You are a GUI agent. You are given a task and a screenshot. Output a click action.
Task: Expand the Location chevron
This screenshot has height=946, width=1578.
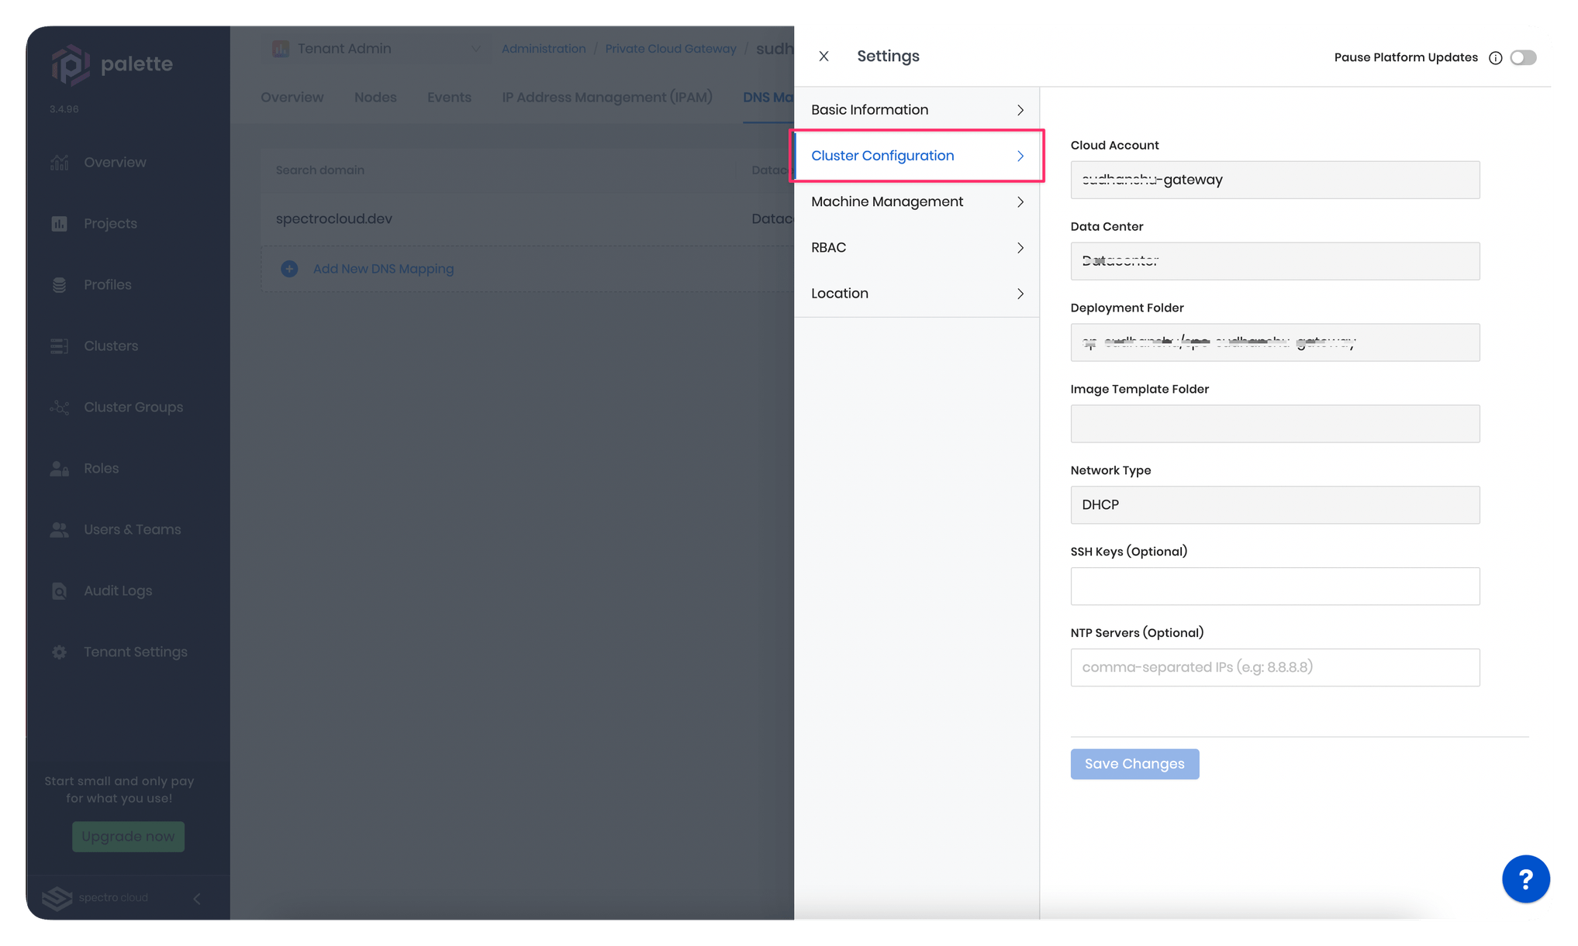click(x=1020, y=294)
